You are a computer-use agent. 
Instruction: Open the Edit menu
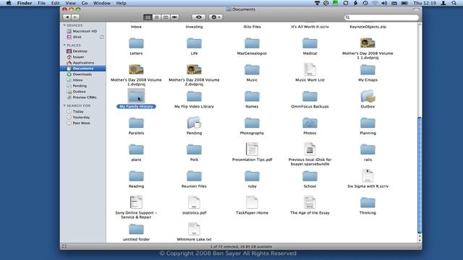55,3
